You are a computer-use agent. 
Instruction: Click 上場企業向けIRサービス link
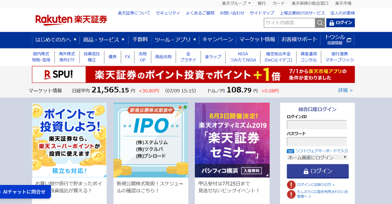[302, 13]
